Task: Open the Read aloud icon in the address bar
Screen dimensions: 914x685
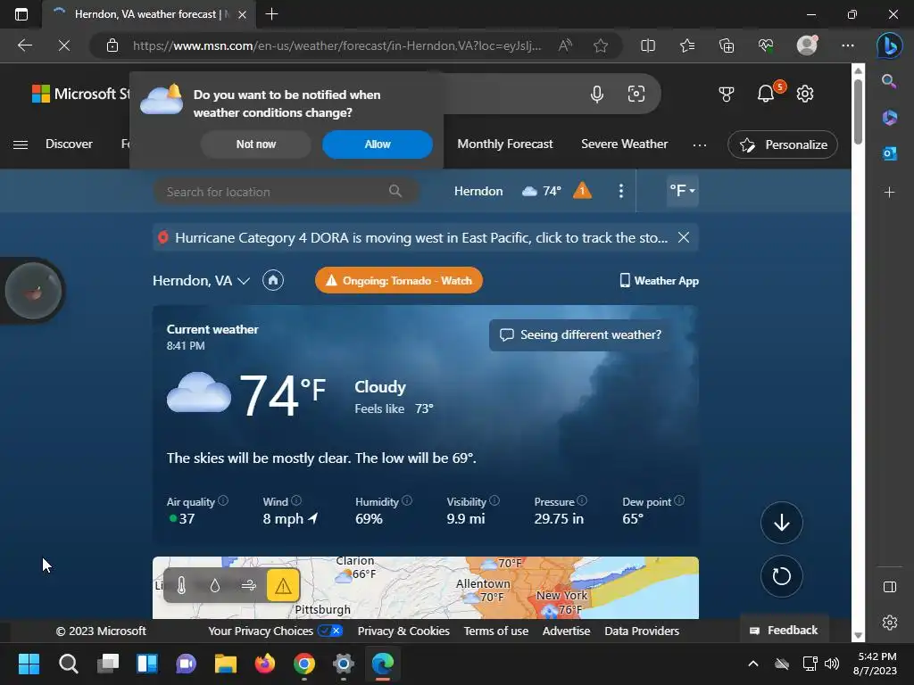Action: 565,45
